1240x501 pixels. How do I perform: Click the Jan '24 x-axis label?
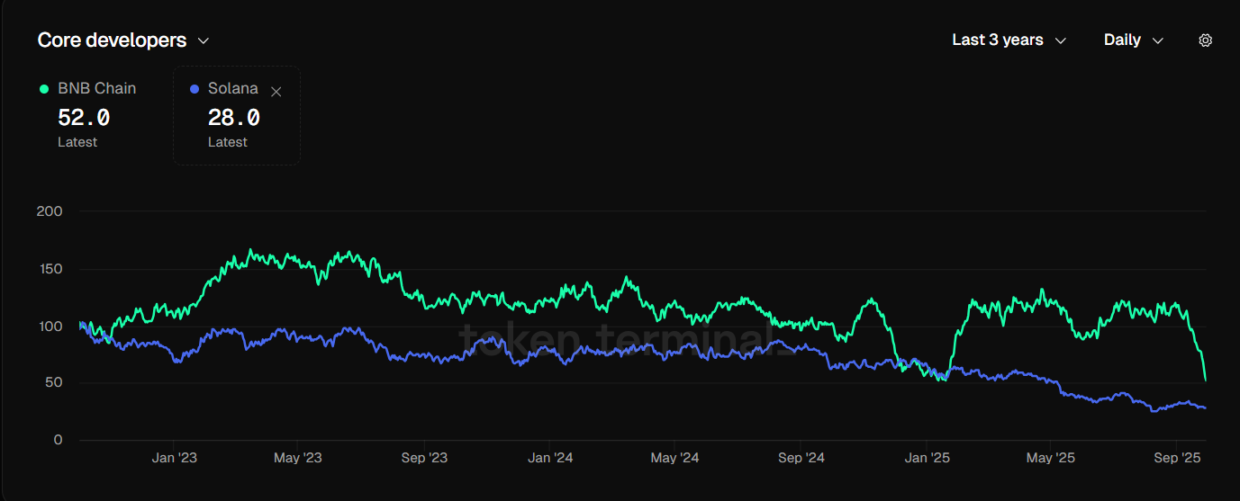click(550, 458)
